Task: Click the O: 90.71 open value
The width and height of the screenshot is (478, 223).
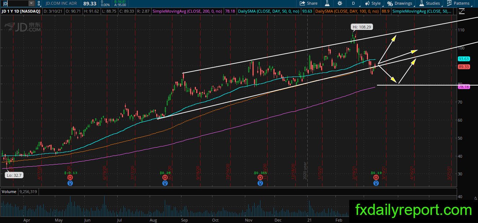Action: click(x=74, y=12)
